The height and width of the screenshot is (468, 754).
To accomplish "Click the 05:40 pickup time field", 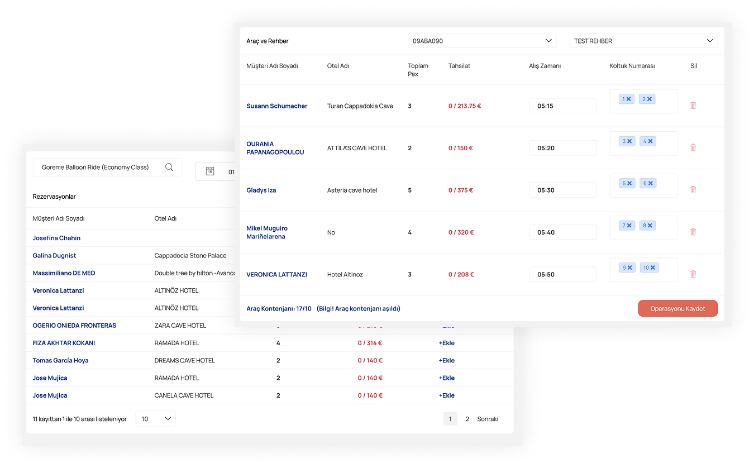I will click(562, 232).
